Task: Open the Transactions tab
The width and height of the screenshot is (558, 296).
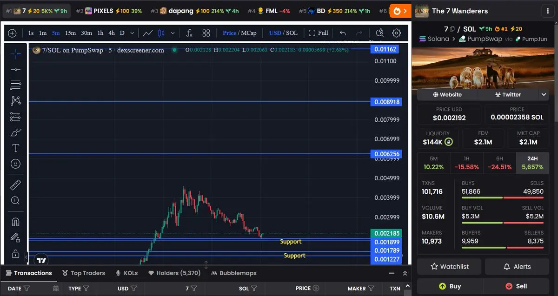Action: point(29,273)
